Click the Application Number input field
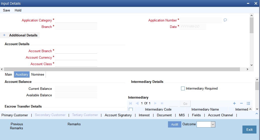 [x=201, y=20]
